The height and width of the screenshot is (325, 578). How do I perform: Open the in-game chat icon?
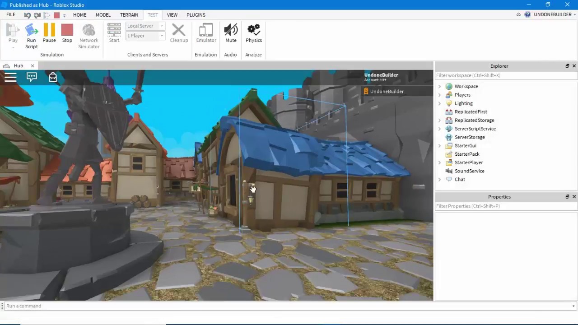point(32,77)
